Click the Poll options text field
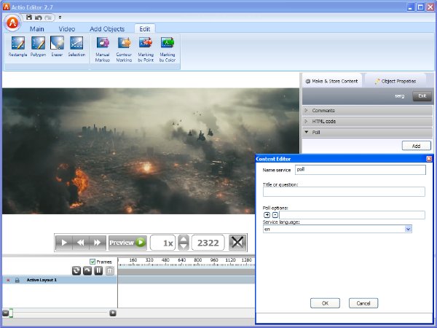 352,215
